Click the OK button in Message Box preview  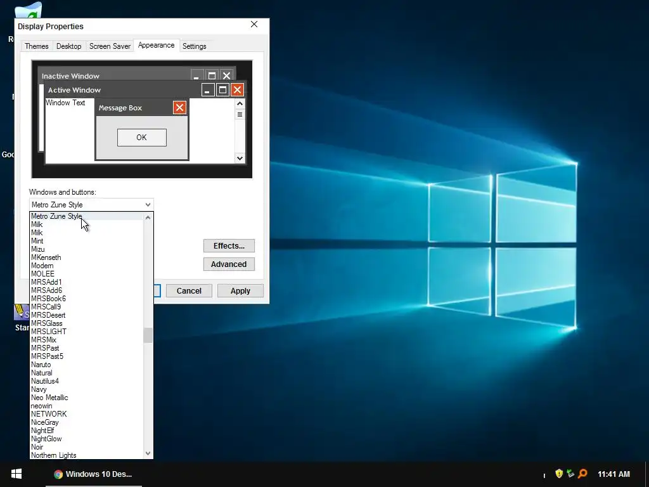(141, 138)
